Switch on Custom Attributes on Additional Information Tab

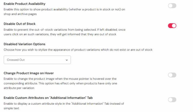tap(172, 100)
